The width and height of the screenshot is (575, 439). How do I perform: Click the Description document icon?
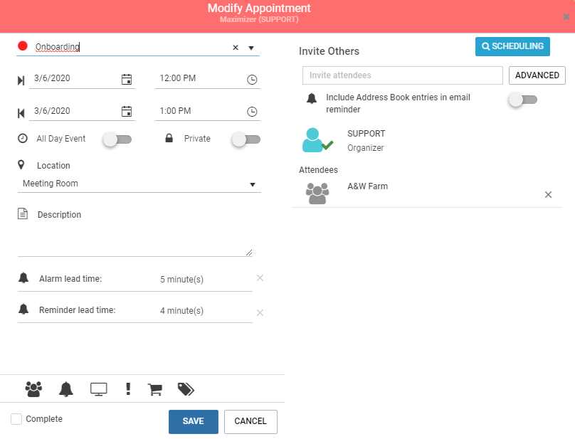pos(23,213)
